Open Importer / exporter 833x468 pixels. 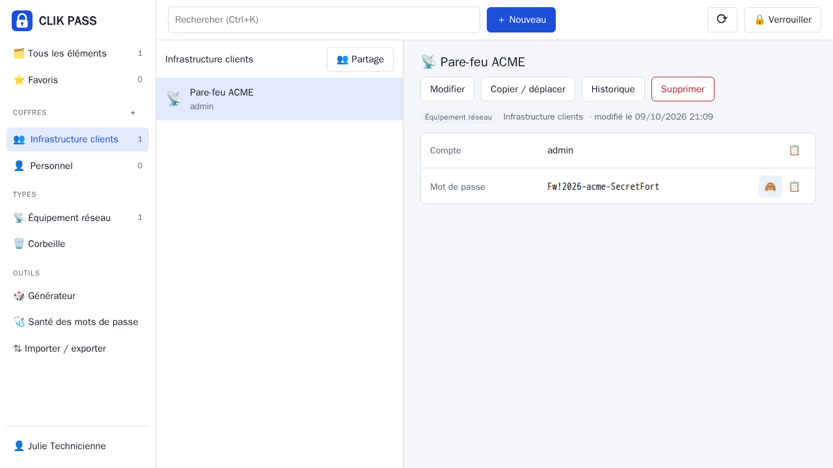click(77, 348)
